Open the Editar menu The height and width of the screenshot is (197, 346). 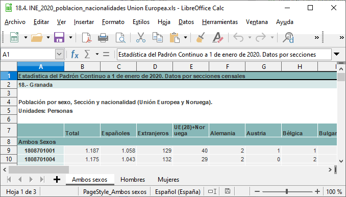click(41, 22)
